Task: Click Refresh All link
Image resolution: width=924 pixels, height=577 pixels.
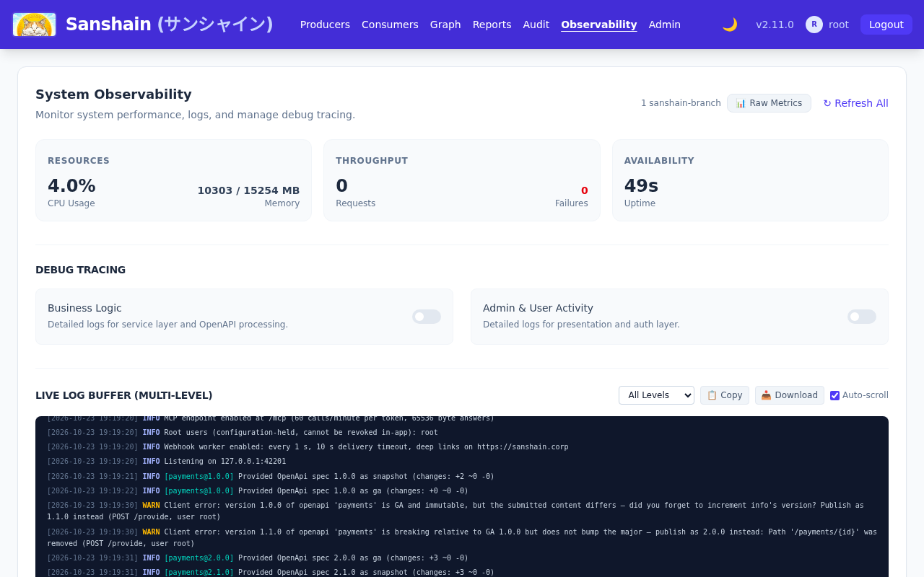Action: (855, 103)
